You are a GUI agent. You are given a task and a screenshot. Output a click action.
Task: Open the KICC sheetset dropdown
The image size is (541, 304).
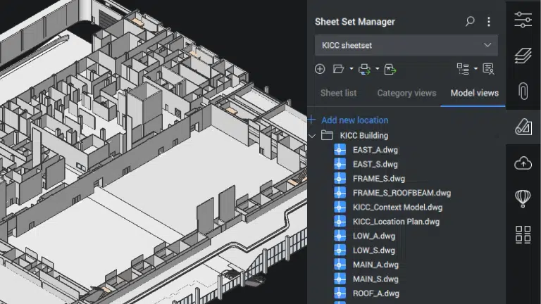coord(406,45)
